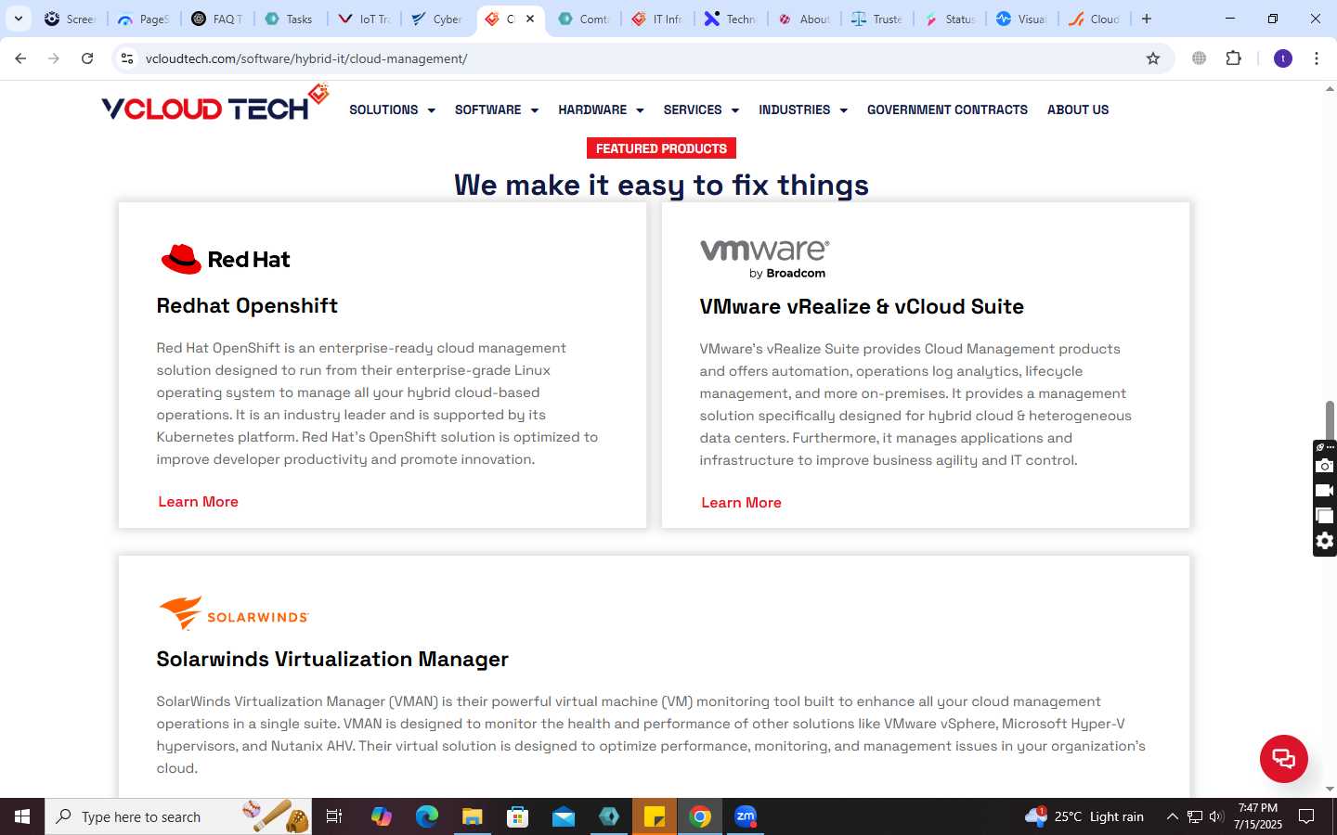1337x835 pixels.
Task: Open a new browser tab
Action: (x=1147, y=19)
